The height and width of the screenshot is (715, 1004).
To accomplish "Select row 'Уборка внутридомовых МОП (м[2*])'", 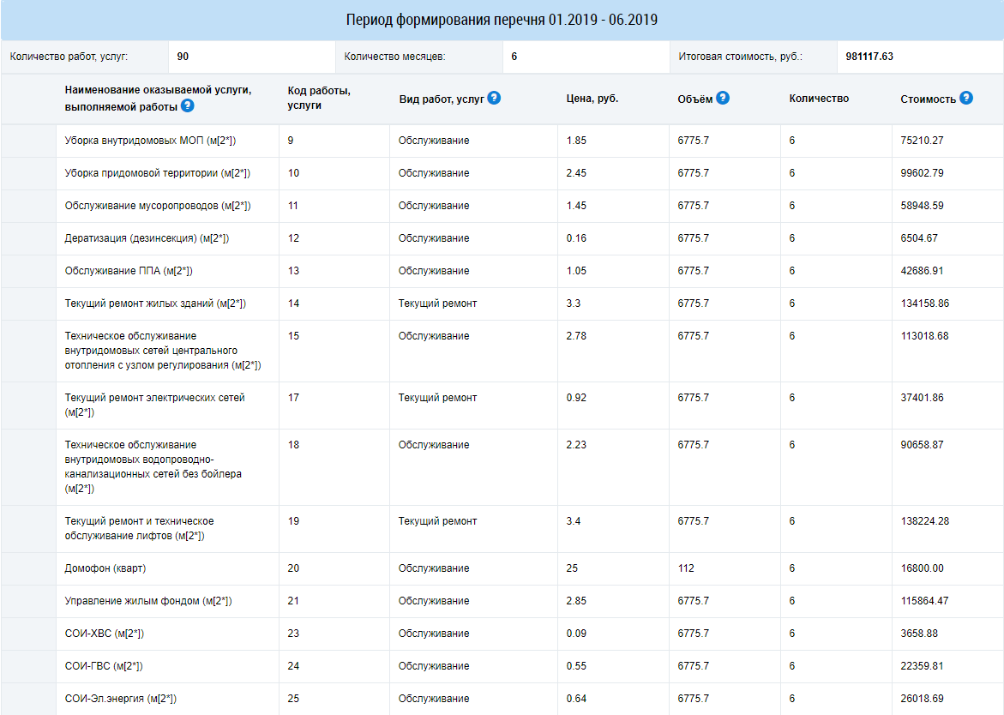I will click(502, 141).
